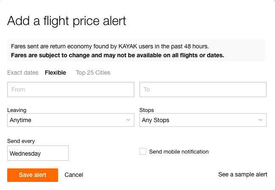
Task: Click the Stops field label
Action: tap(147, 110)
